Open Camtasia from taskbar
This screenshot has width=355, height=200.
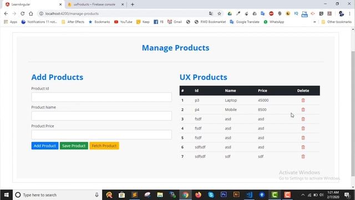pos(275,195)
